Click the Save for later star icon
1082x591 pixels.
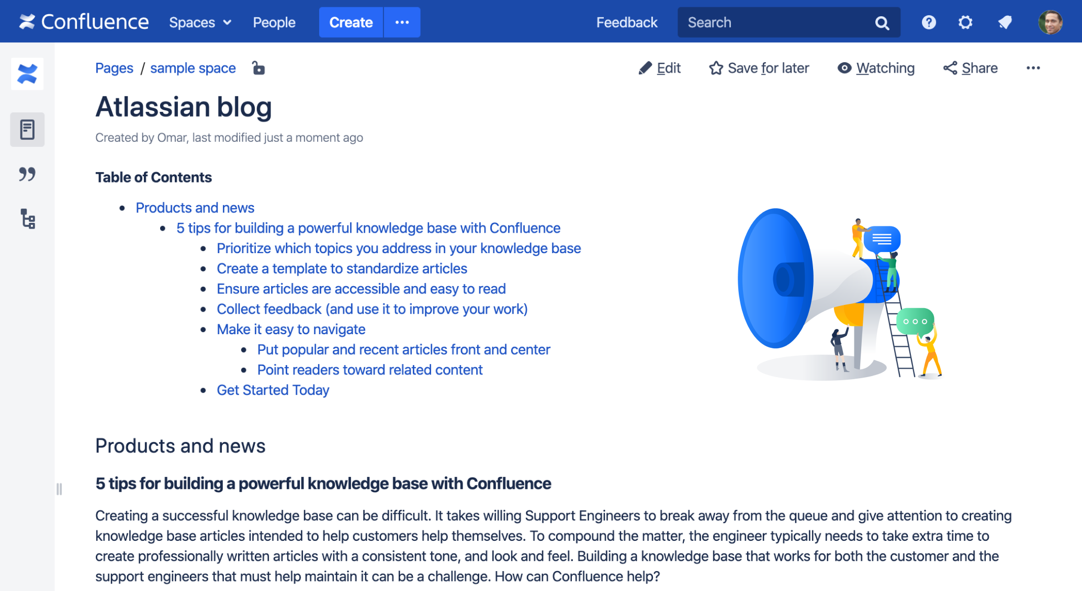click(x=716, y=67)
